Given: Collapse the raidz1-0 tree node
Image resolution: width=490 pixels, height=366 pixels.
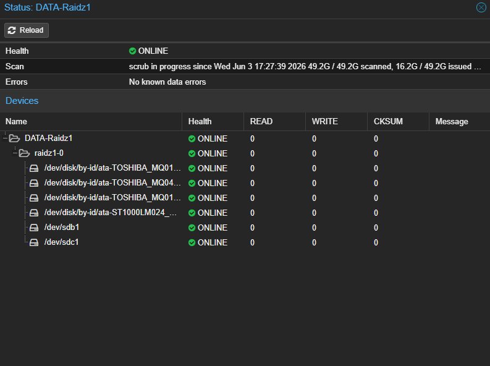Looking at the screenshot, I should 15,153.
